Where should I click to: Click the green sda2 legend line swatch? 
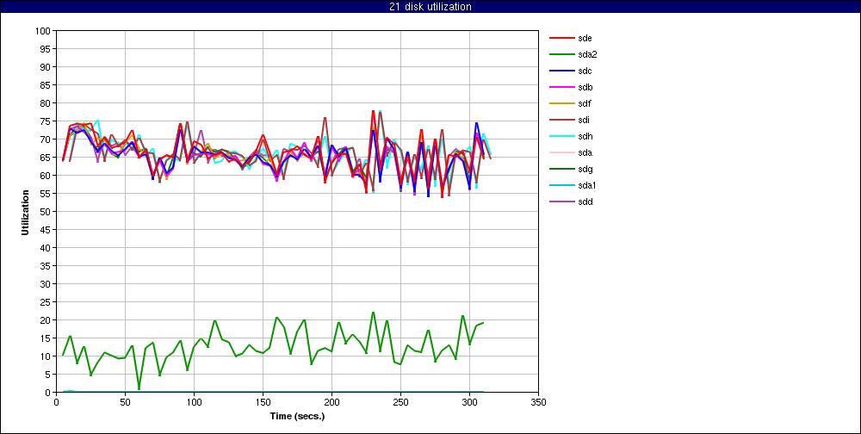coord(561,54)
